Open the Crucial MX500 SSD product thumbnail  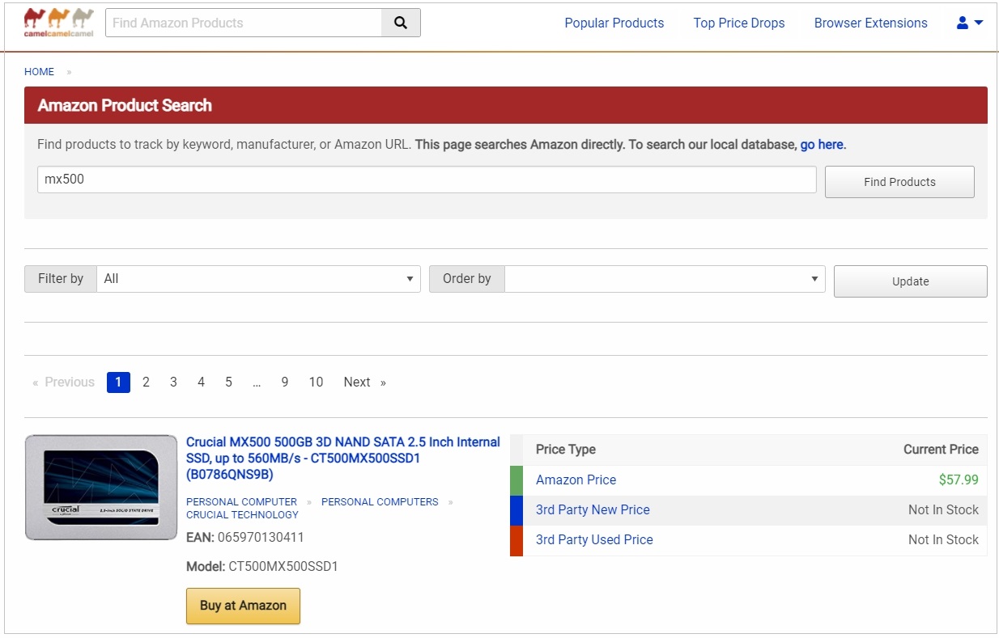101,488
